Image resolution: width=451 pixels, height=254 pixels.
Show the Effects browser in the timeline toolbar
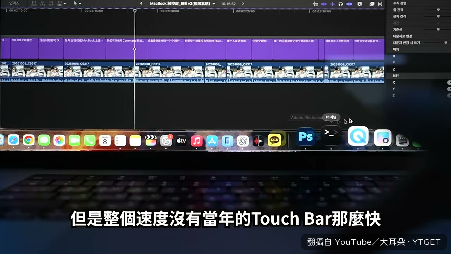tap(372, 4)
